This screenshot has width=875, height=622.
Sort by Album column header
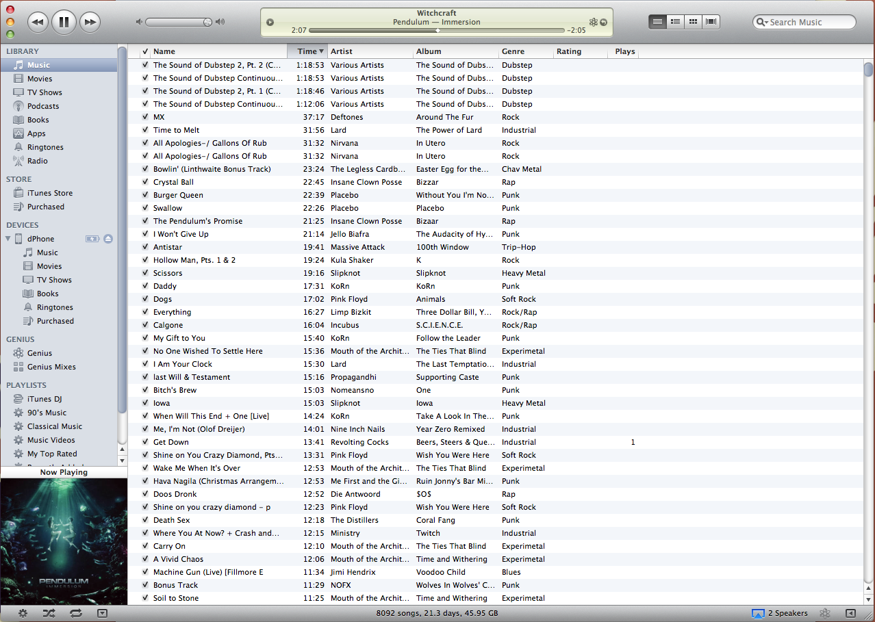click(x=457, y=51)
